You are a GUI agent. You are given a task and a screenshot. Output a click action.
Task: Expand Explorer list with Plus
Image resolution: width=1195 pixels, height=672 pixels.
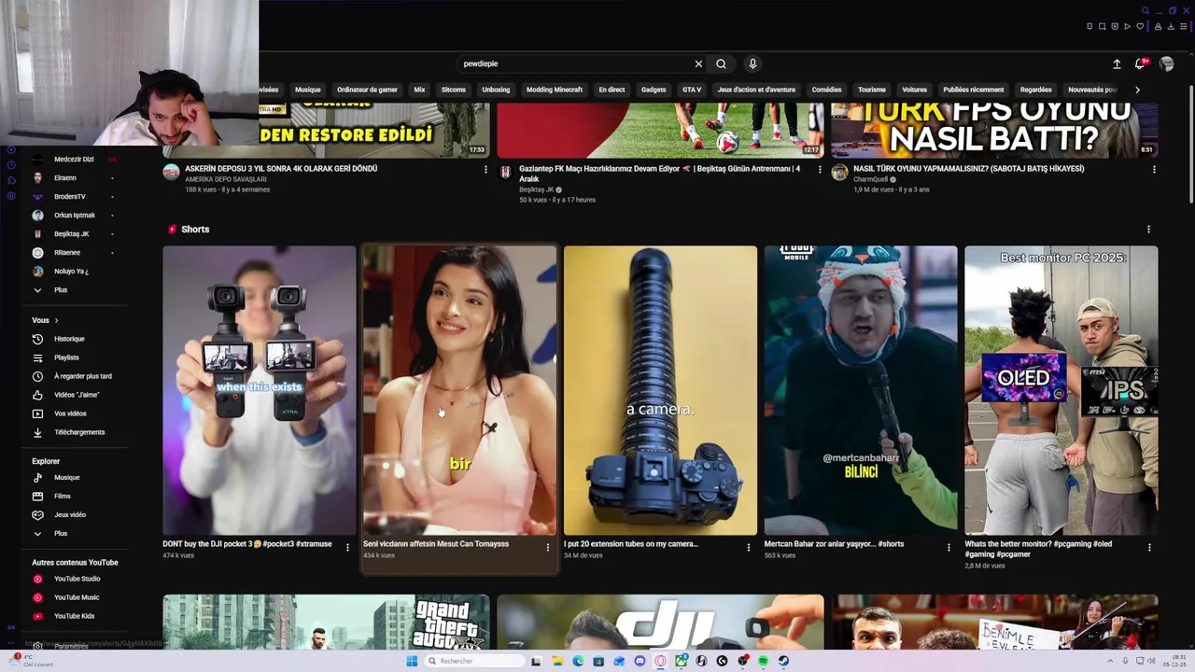pyautogui.click(x=60, y=534)
